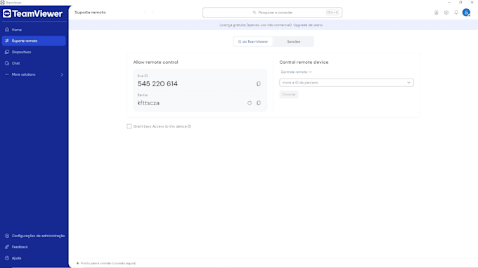This screenshot has height=268, width=478.
Task: Click the Home icon in sidebar
Action: pos(7,29)
